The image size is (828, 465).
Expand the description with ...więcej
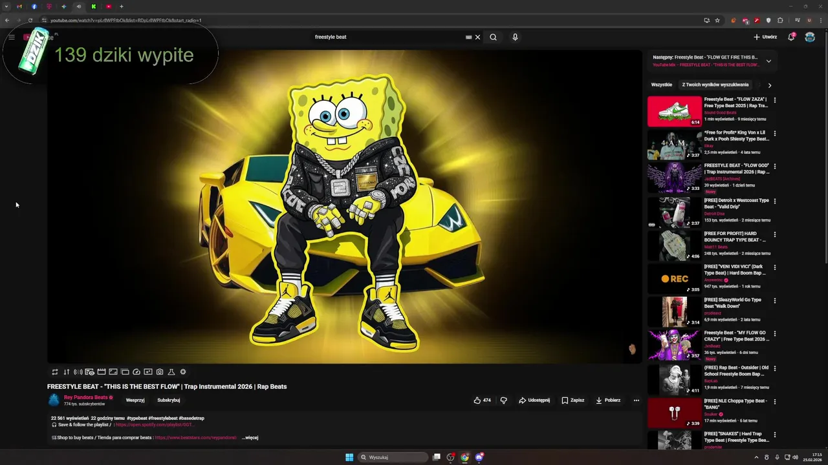250,437
